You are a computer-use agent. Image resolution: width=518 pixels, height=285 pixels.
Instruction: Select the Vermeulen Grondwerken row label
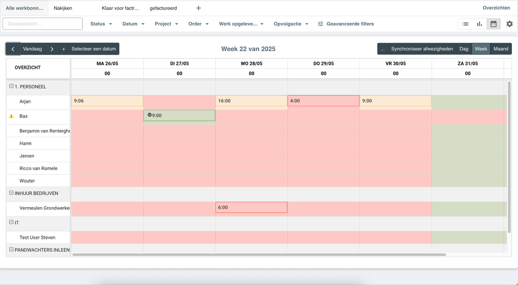(45, 208)
